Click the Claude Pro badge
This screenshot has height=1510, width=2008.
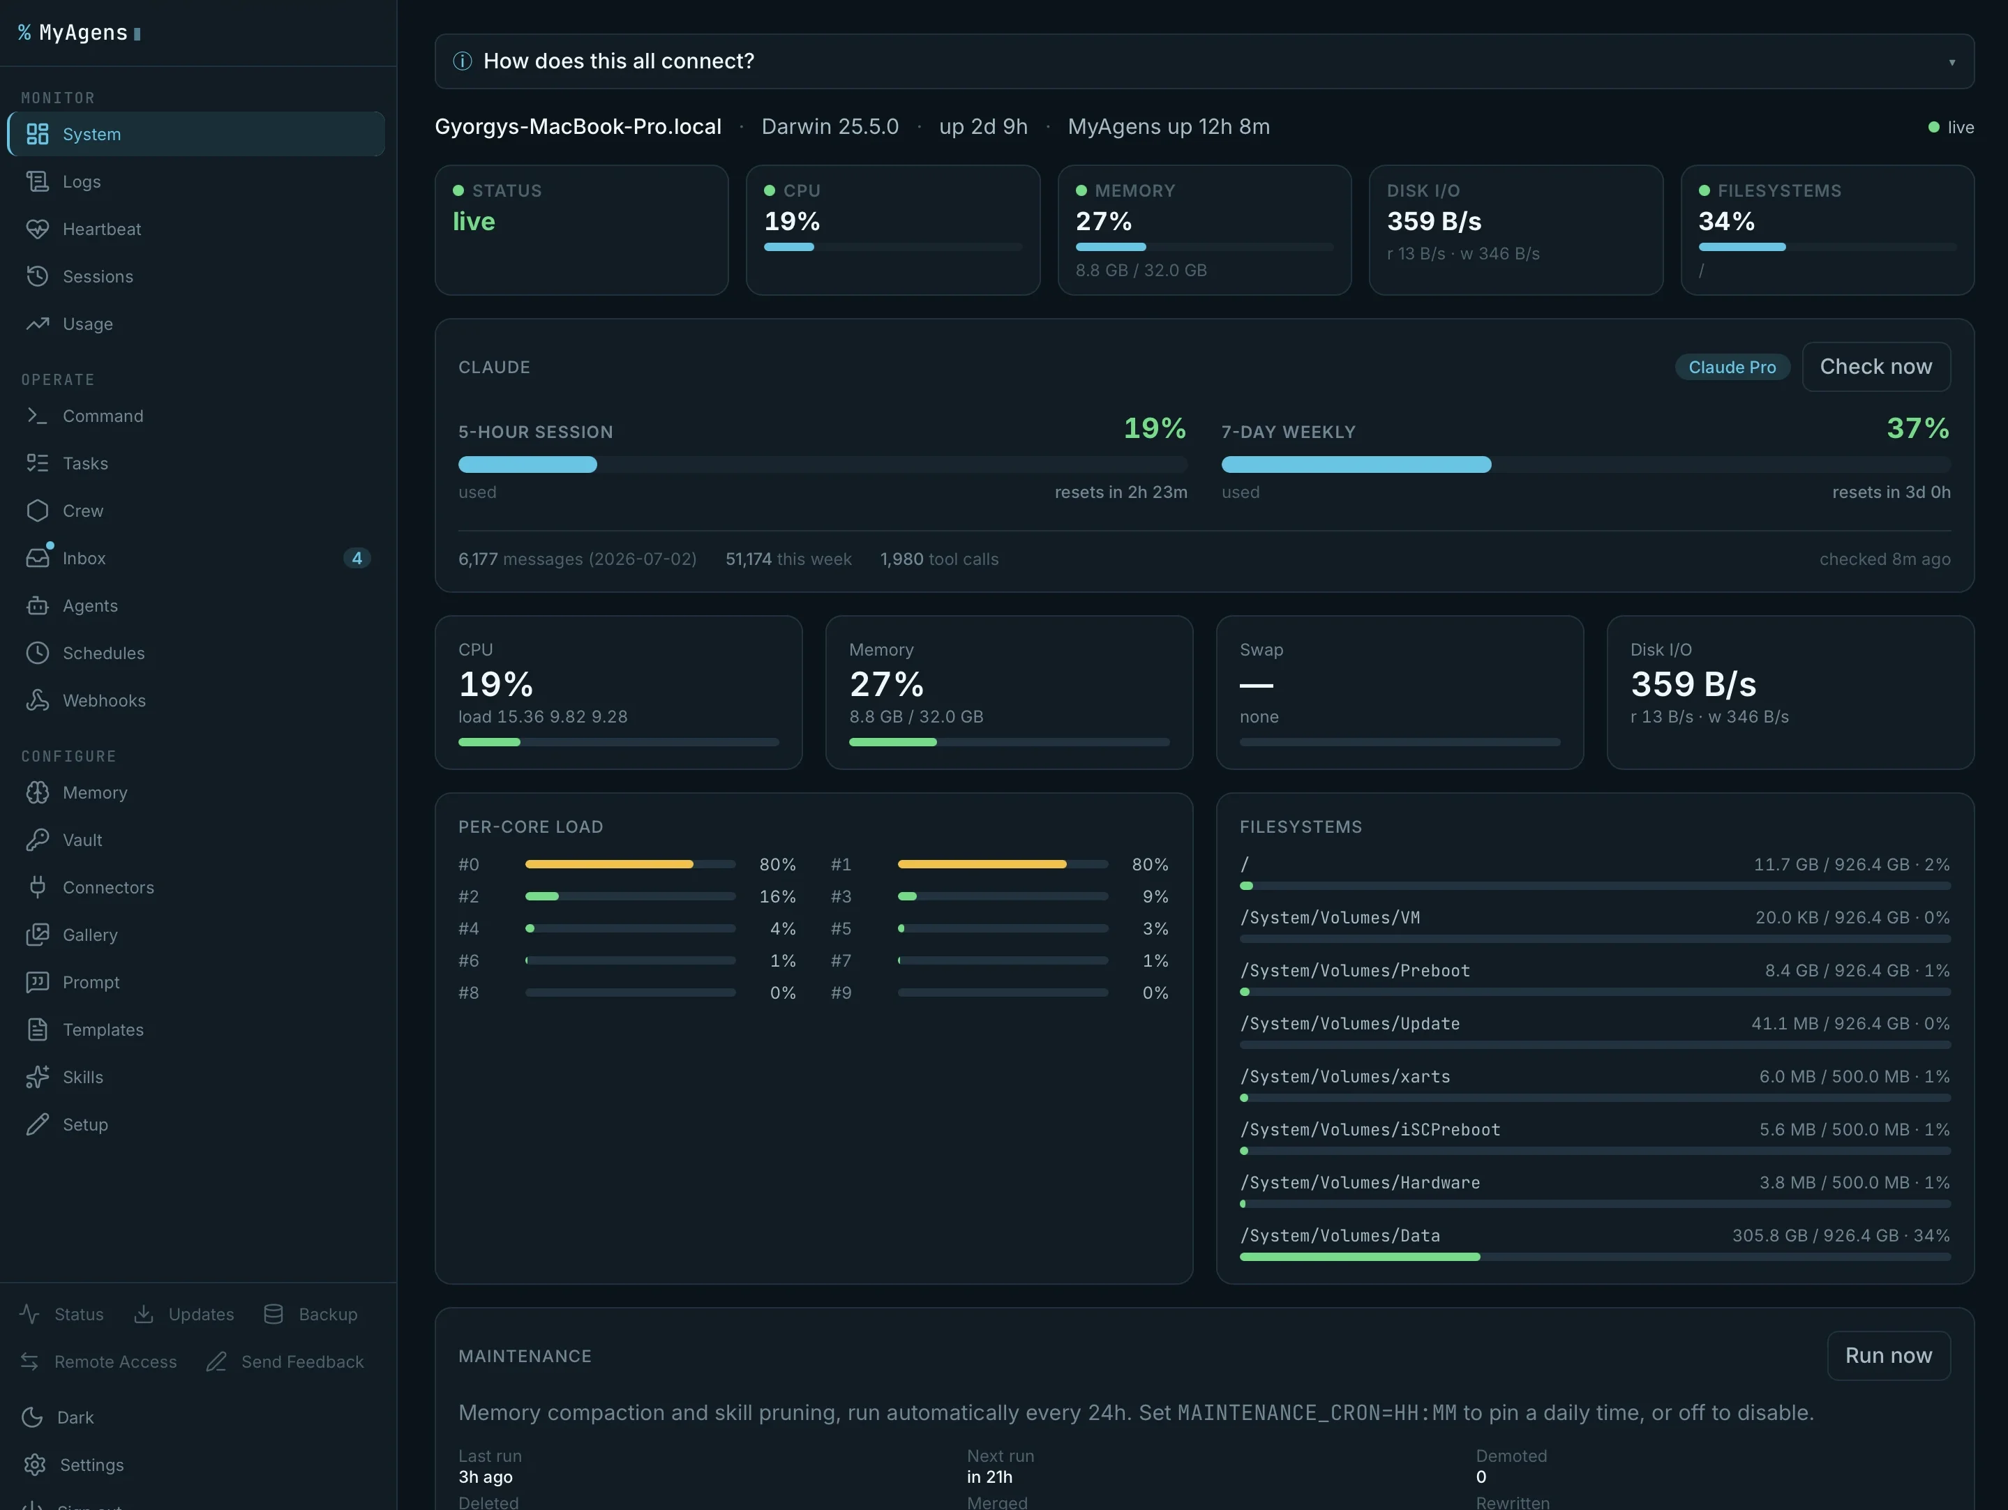[1732, 367]
